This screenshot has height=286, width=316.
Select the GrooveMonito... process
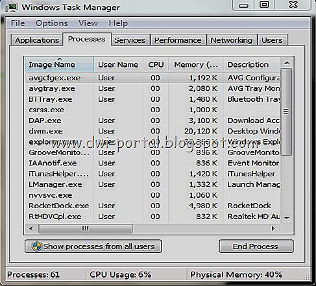coord(152,152)
